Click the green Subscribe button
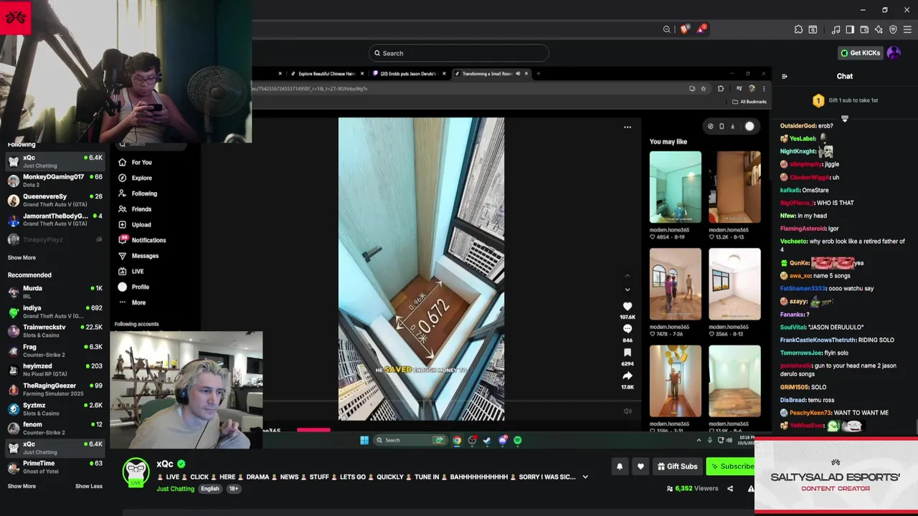 730,467
